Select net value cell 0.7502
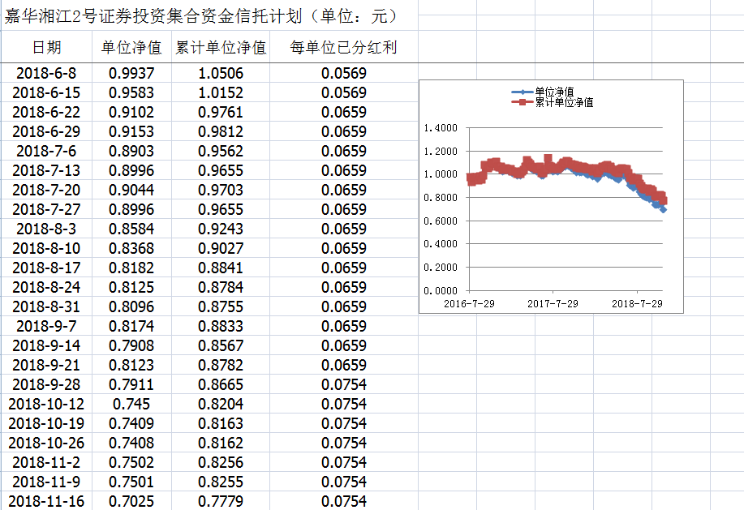Screen dimensions: 744x510 pyautogui.click(x=131, y=461)
